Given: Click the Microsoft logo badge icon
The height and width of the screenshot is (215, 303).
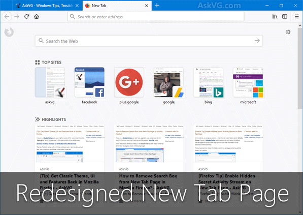Looking at the screenshot, I should click(258, 93).
